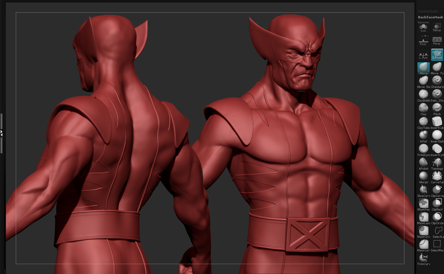This screenshot has width=444, height=274.
Task: Select the ClipCircle brush
Action: [x=437, y=218]
